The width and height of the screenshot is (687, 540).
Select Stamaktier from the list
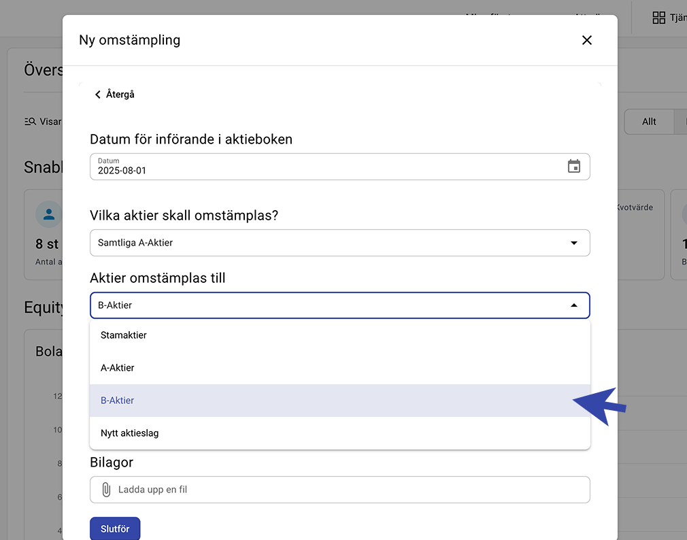click(x=339, y=335)
